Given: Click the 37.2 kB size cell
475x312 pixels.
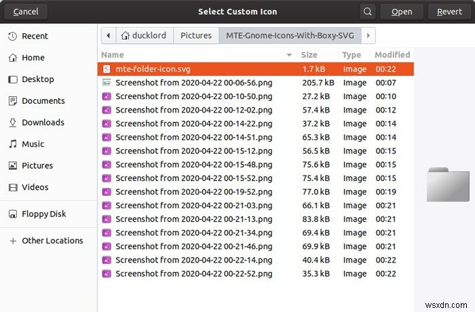Looking at the screenshot, I should click(316, 123).
